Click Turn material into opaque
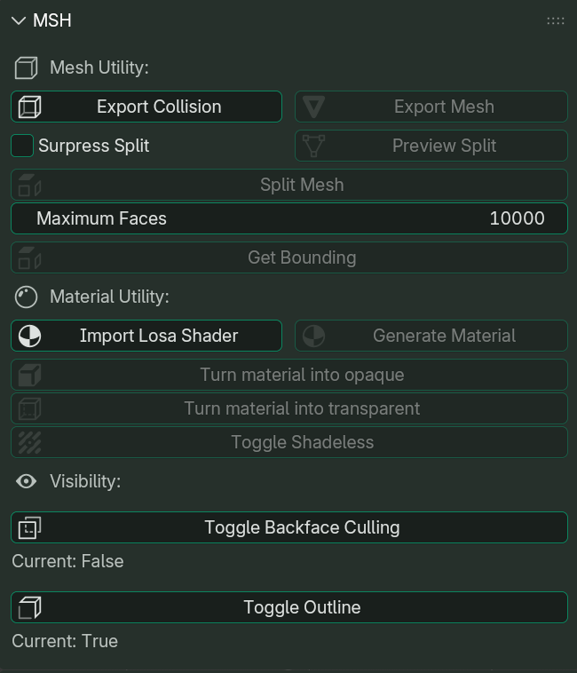This screenshot has height=673, width=577. coord(289,375)
